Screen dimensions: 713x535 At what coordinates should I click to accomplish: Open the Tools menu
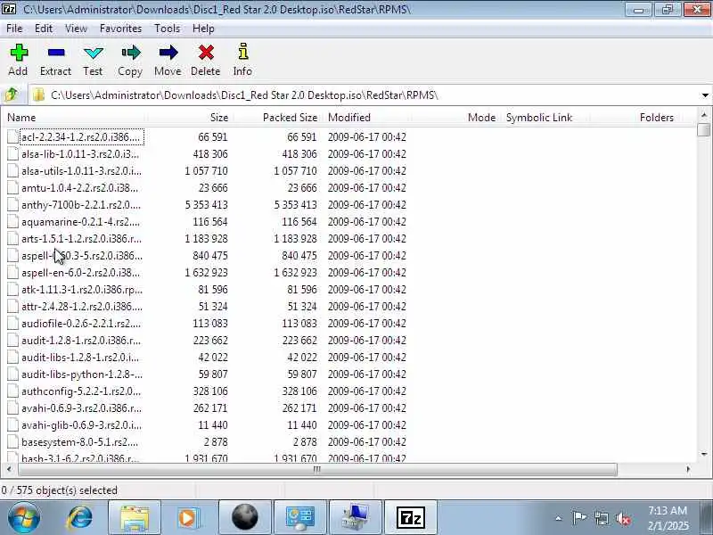tap(167, 29)
